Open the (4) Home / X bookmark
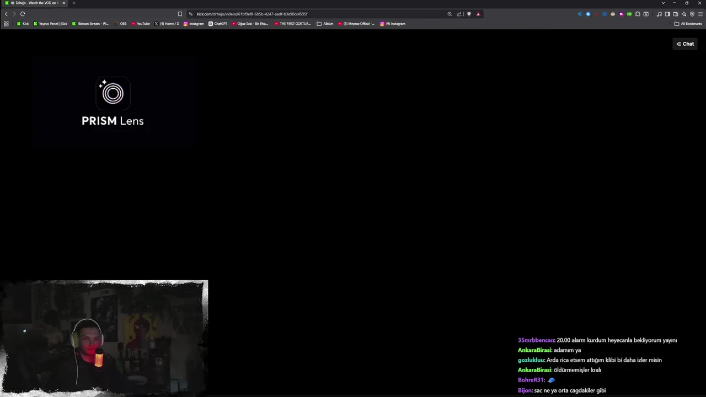 pyautogui.click(x=167, y=24)
